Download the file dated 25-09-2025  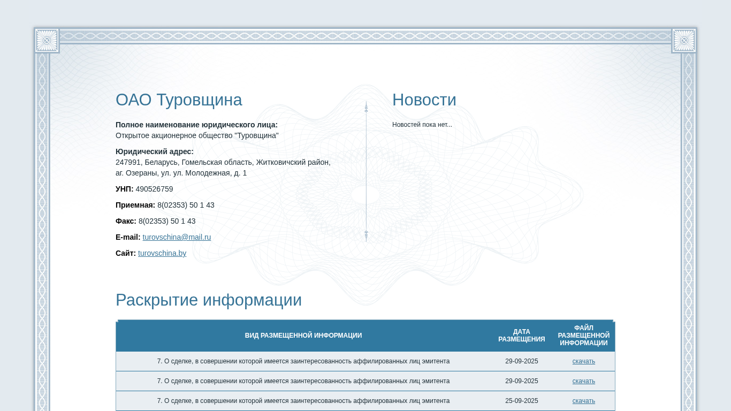click(583, 401)
